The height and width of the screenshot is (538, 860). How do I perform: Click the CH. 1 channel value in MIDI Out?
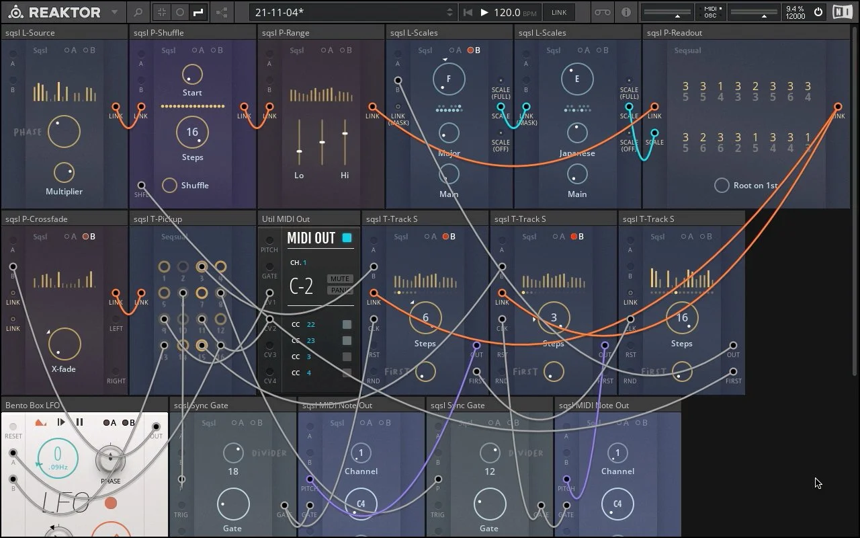click(x=304, y=263)
